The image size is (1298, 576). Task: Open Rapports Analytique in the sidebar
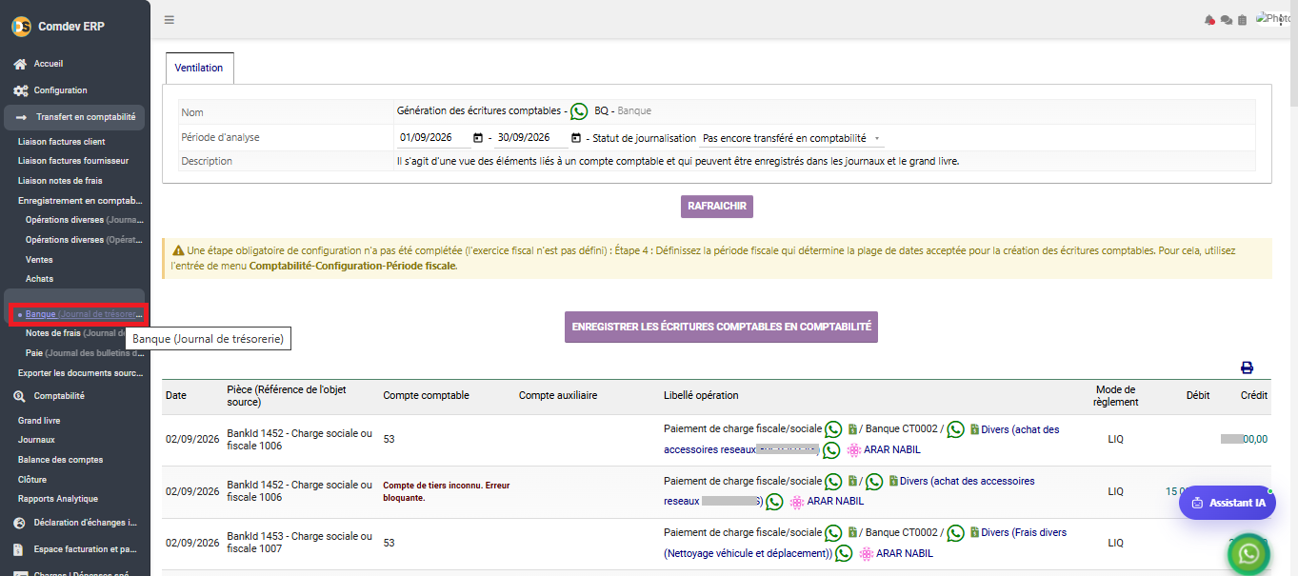[58, 499]
